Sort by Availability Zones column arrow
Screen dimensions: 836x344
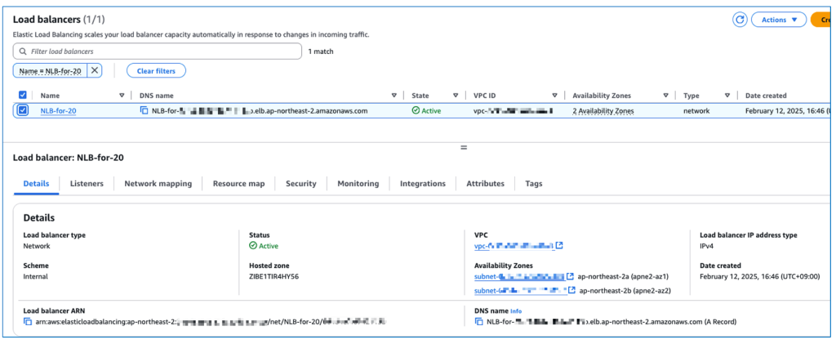[x=666, y=96]
